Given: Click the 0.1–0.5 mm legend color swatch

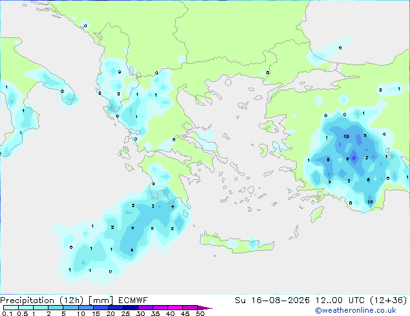Looking at the screenshot, I should click(11, 308).
